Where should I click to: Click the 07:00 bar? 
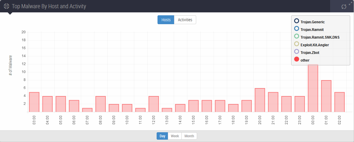(87, 110)
